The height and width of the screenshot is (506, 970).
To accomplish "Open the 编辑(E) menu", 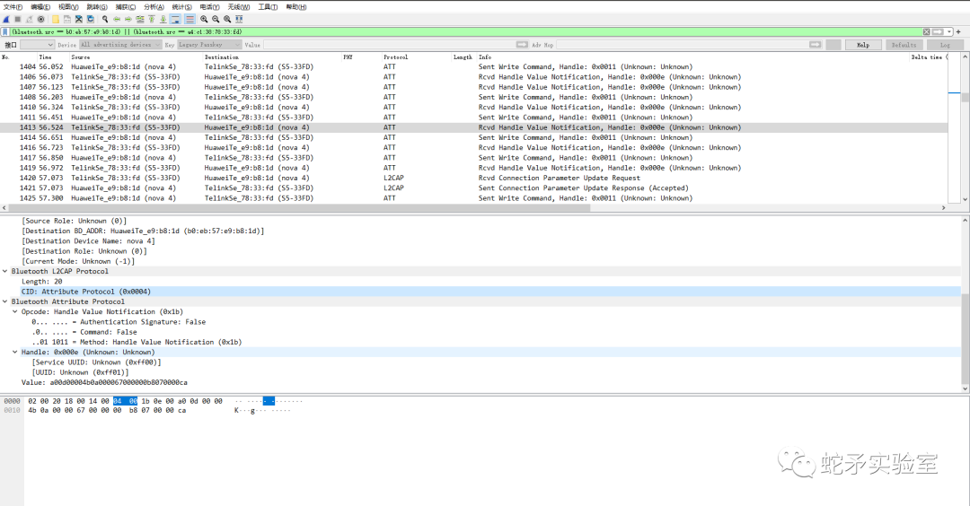I will click(x=40, y=7).
